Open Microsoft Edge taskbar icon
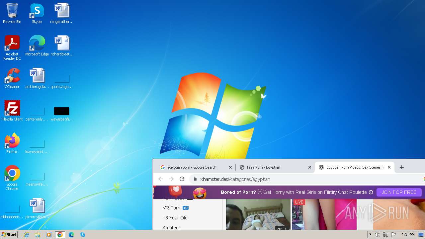 pos(71,235)
